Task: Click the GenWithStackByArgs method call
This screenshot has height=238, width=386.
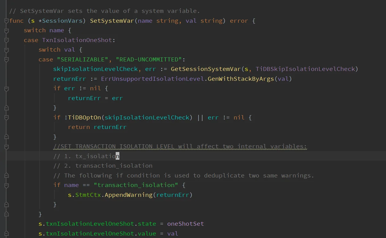Action: point(241,79)
